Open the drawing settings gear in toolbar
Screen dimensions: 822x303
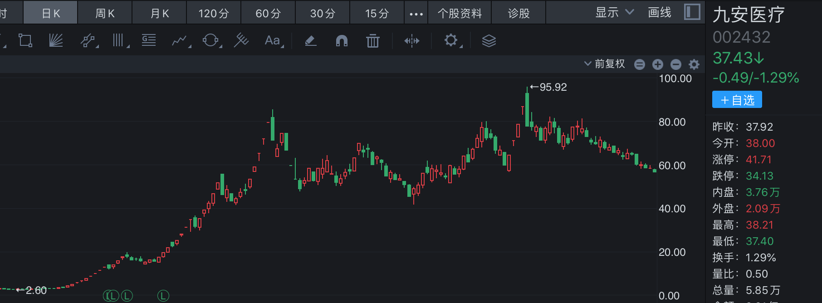(451, 41)
